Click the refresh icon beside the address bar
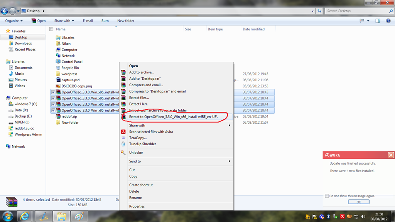 click(319, 11)
